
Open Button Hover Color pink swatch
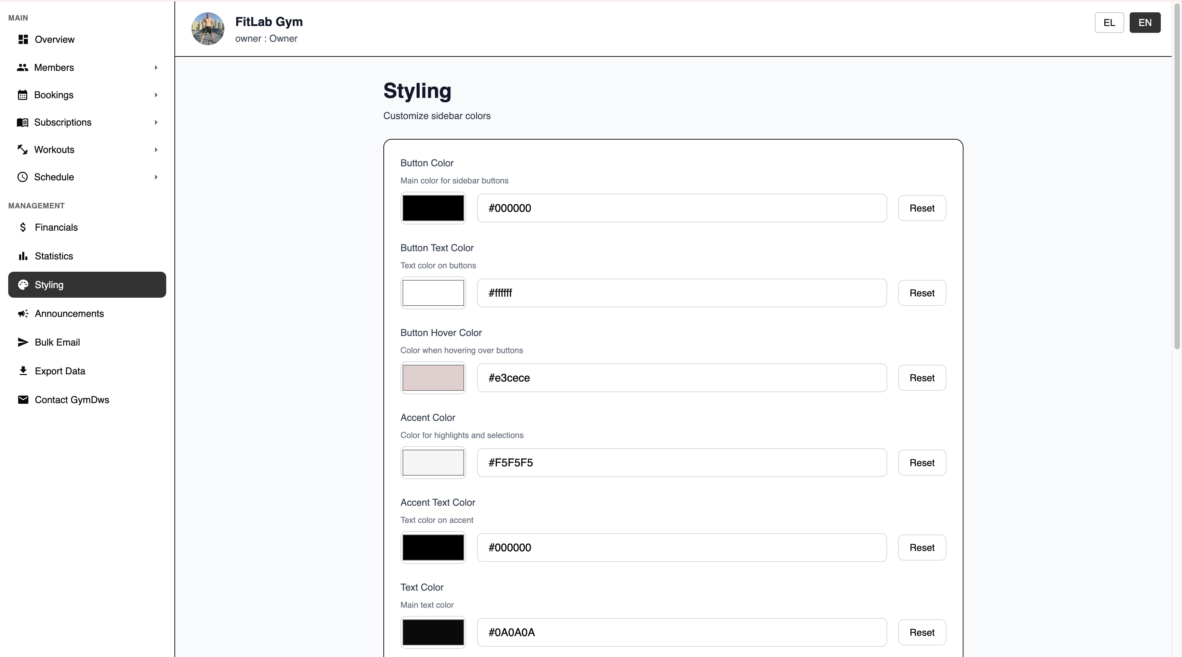pos(433,378)
